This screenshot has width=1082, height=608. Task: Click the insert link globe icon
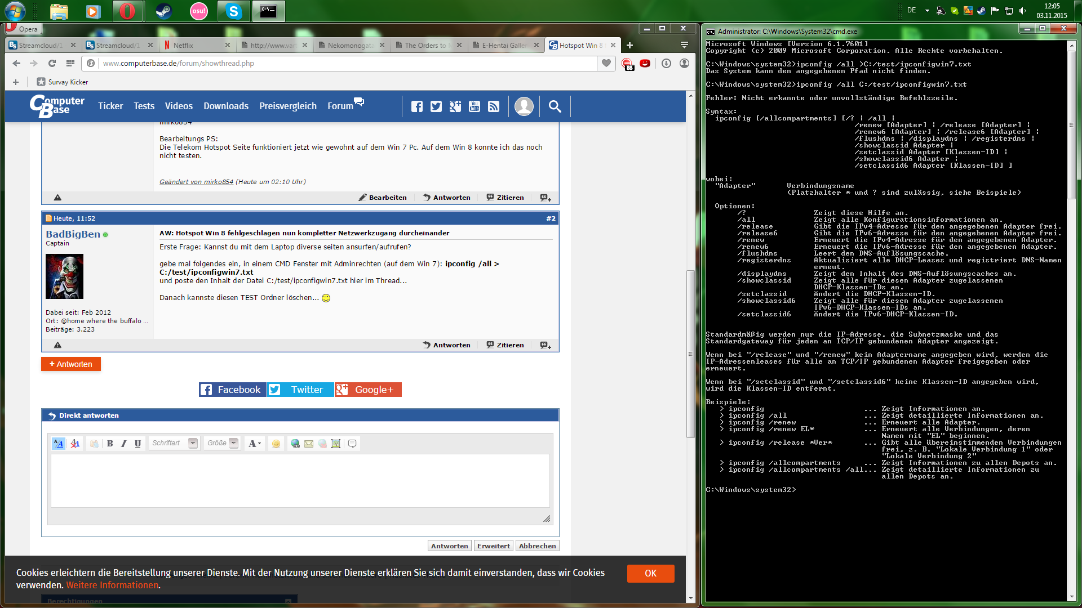(x=295, y=444)
